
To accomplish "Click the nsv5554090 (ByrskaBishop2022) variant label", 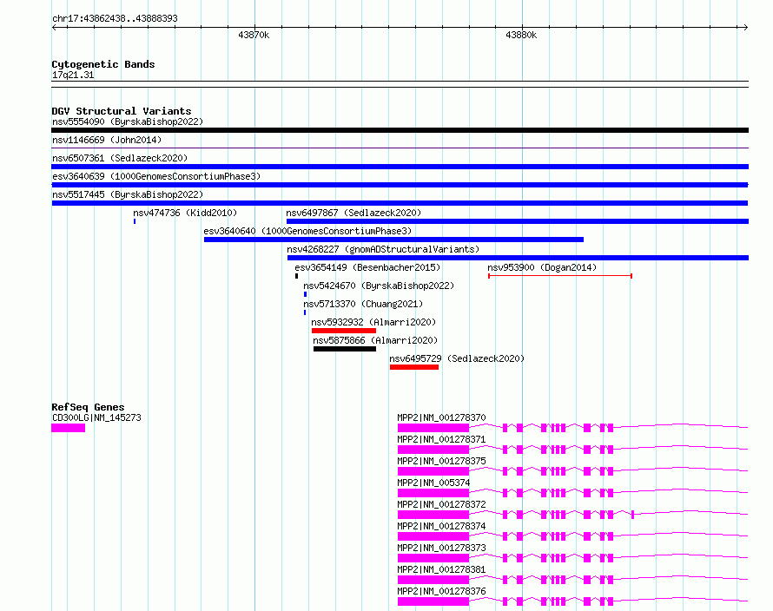I will pos(128,122).
